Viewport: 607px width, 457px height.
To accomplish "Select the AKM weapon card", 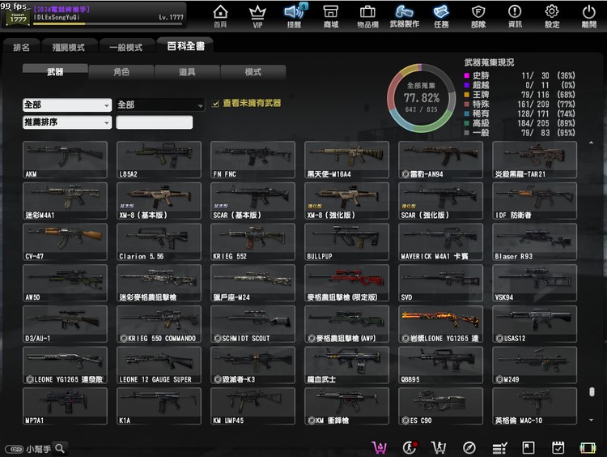I will point(65,160).
